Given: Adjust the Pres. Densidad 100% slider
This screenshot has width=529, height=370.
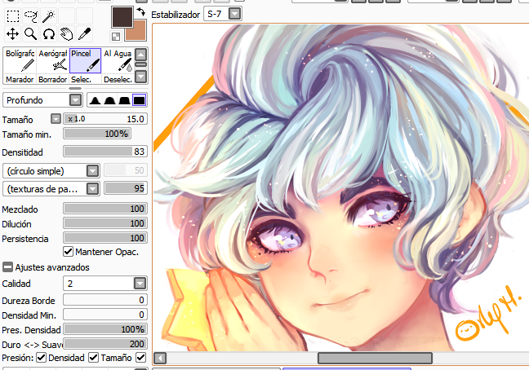Looking at the screenshot, I should pos(105,329).
